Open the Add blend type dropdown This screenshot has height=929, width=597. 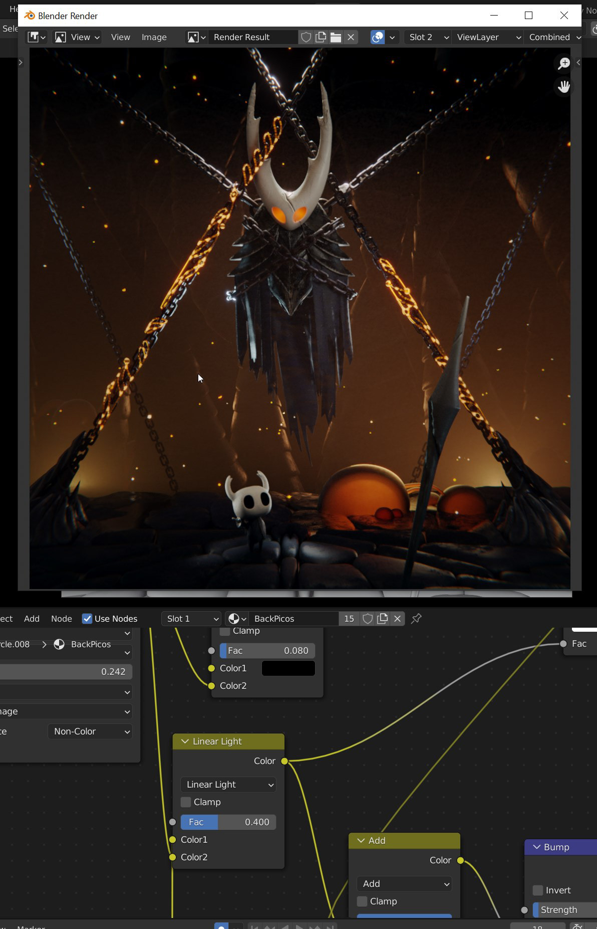tap(404, 884)
